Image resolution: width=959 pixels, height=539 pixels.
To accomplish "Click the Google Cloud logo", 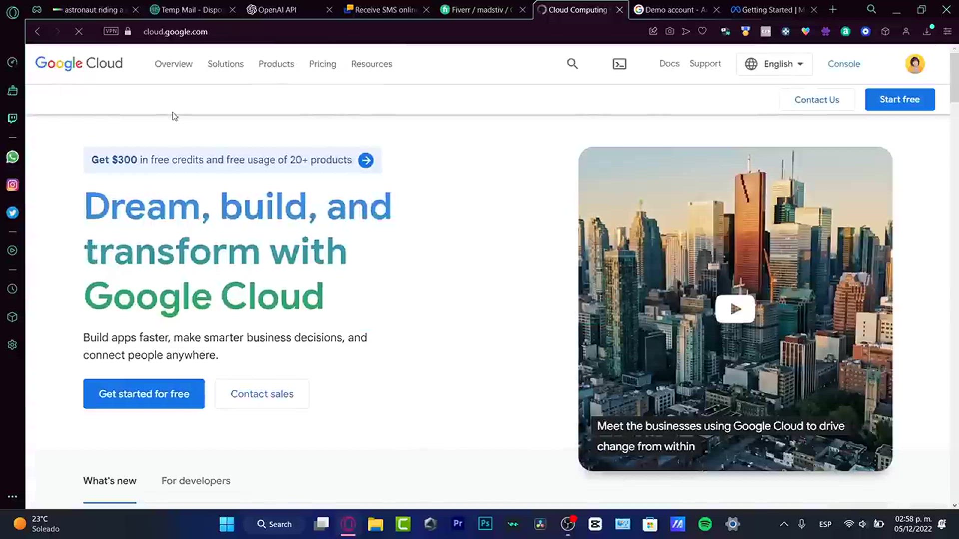I will coord(79,63).
